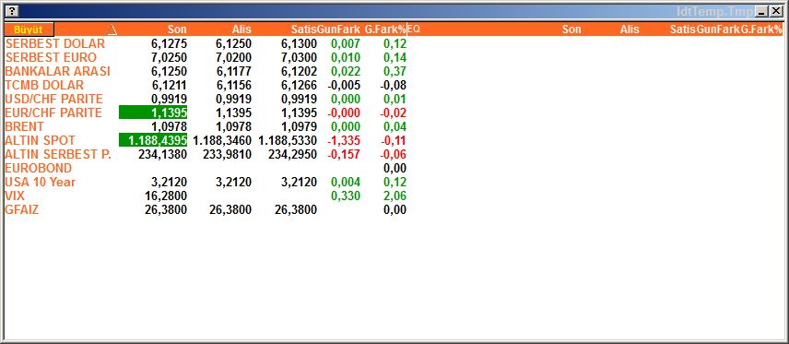The height and width of the screenshot is (344, 789).
Task: Click BRENT change percent 0,04
Action: click(395, 126)
